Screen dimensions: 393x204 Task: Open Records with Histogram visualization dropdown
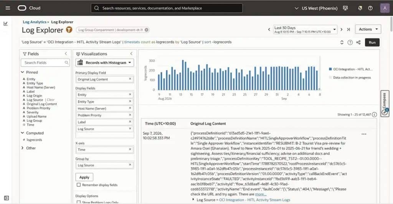coord(104,62)
